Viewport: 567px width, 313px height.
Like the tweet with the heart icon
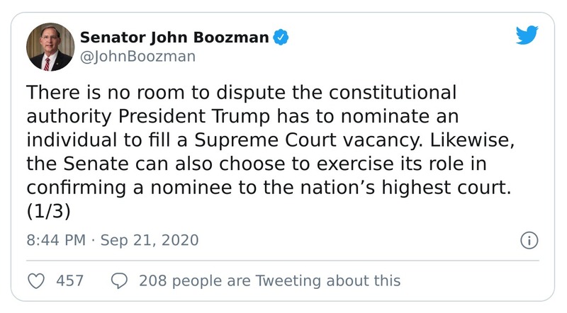tap(35, 280)
